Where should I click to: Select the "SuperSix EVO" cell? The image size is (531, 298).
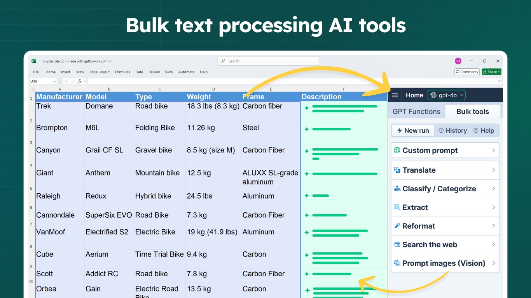point(109,218)
